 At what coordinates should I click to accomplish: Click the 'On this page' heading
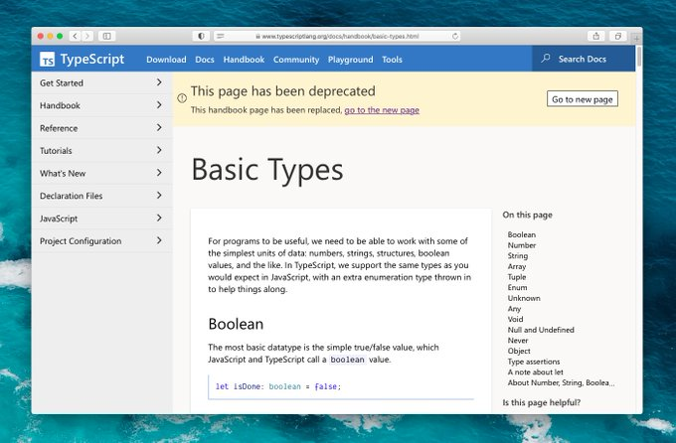527,215
